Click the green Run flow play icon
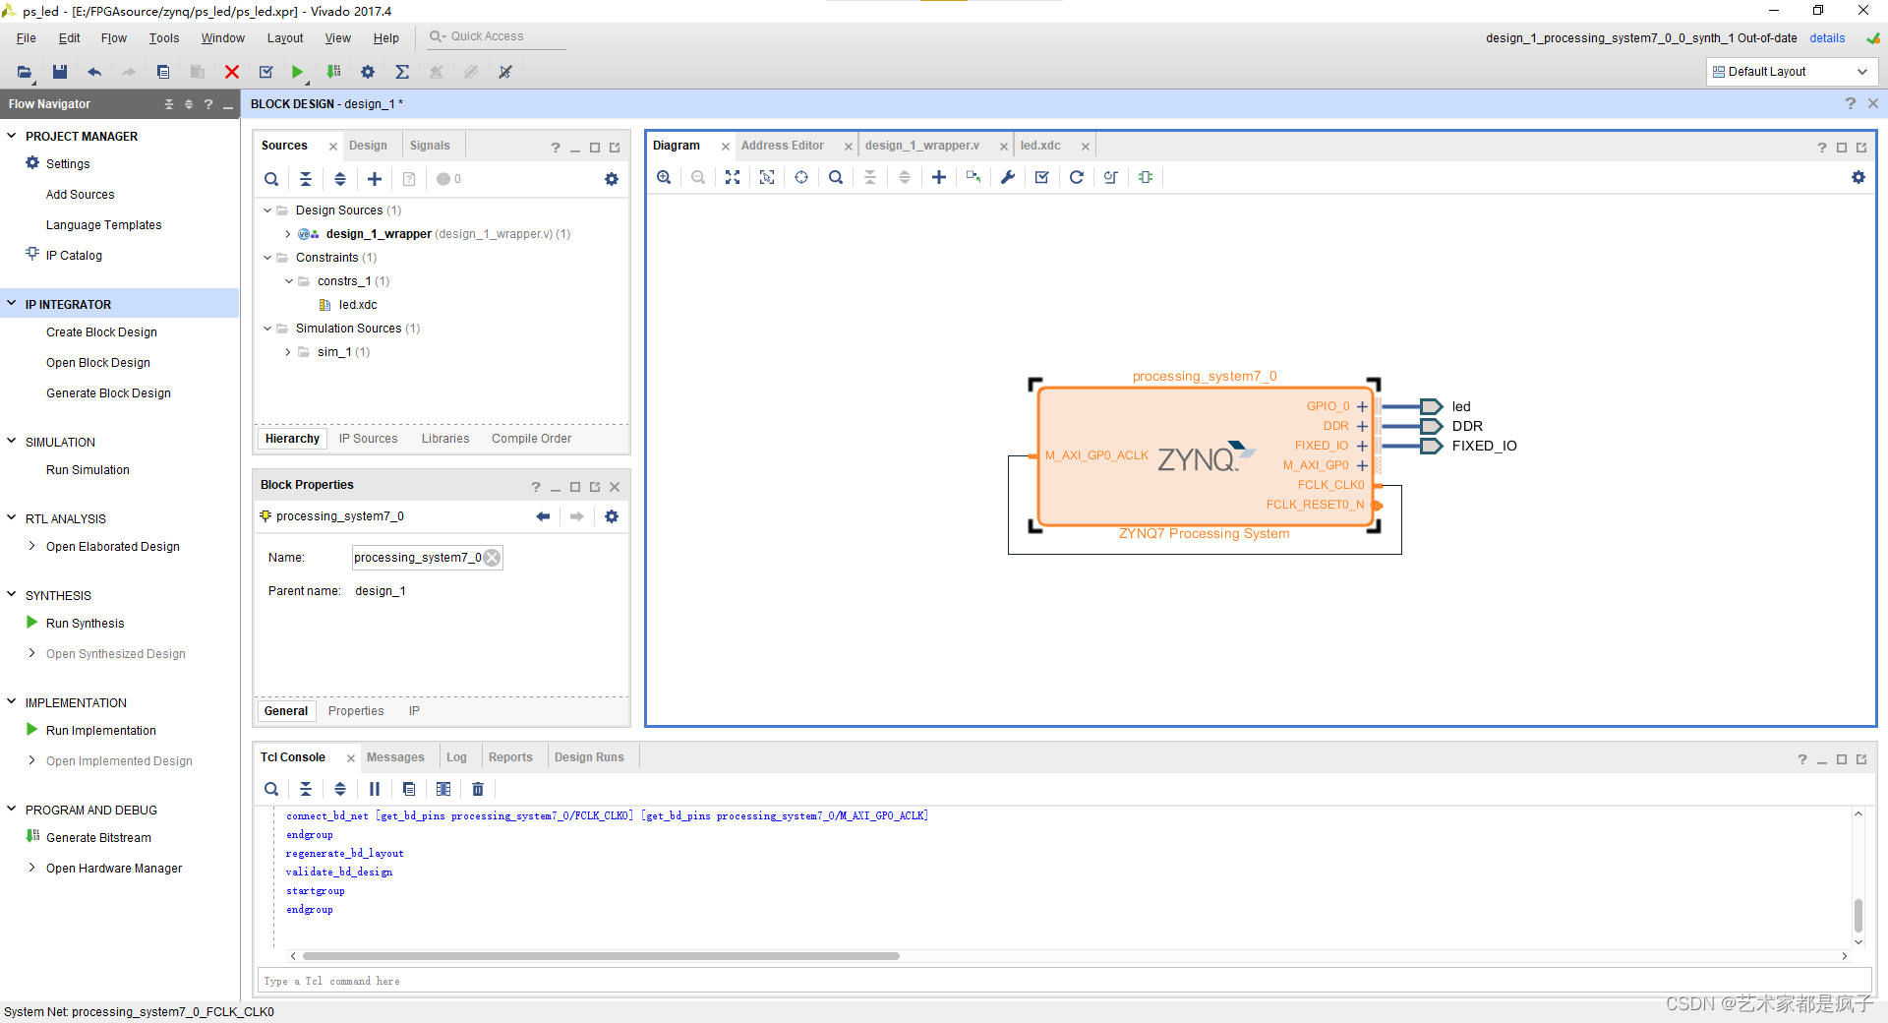 coord(298,72)
